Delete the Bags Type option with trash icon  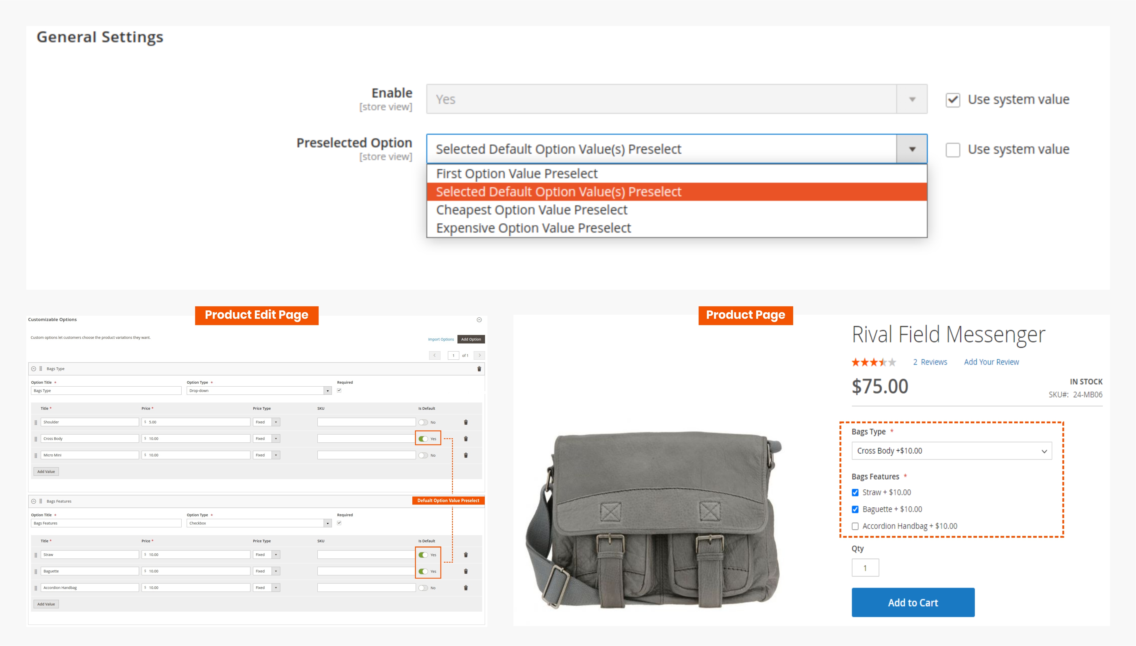click(x=479, y=369)
